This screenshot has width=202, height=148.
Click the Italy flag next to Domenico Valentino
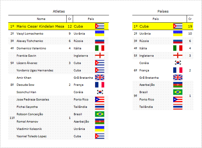click(x=99, y=48)
